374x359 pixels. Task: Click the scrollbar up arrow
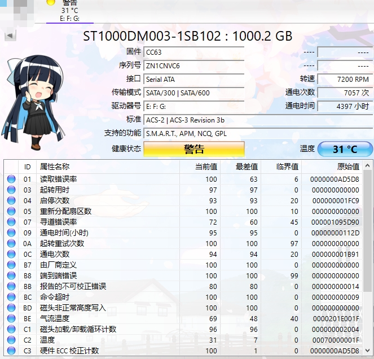(367, 165)
